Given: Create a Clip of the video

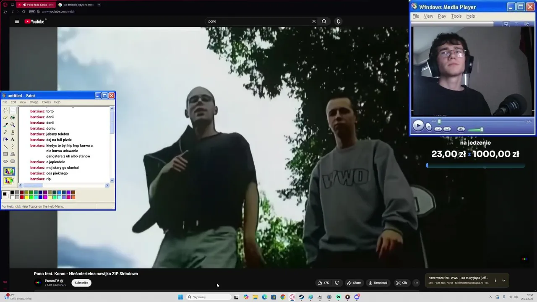Looking at the screenshot, I should 402,283.
